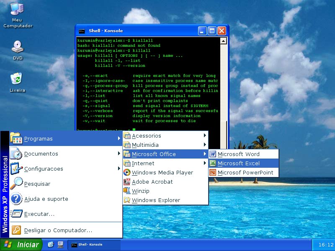Click the Documentos clock icon

(x=16, y=154)
